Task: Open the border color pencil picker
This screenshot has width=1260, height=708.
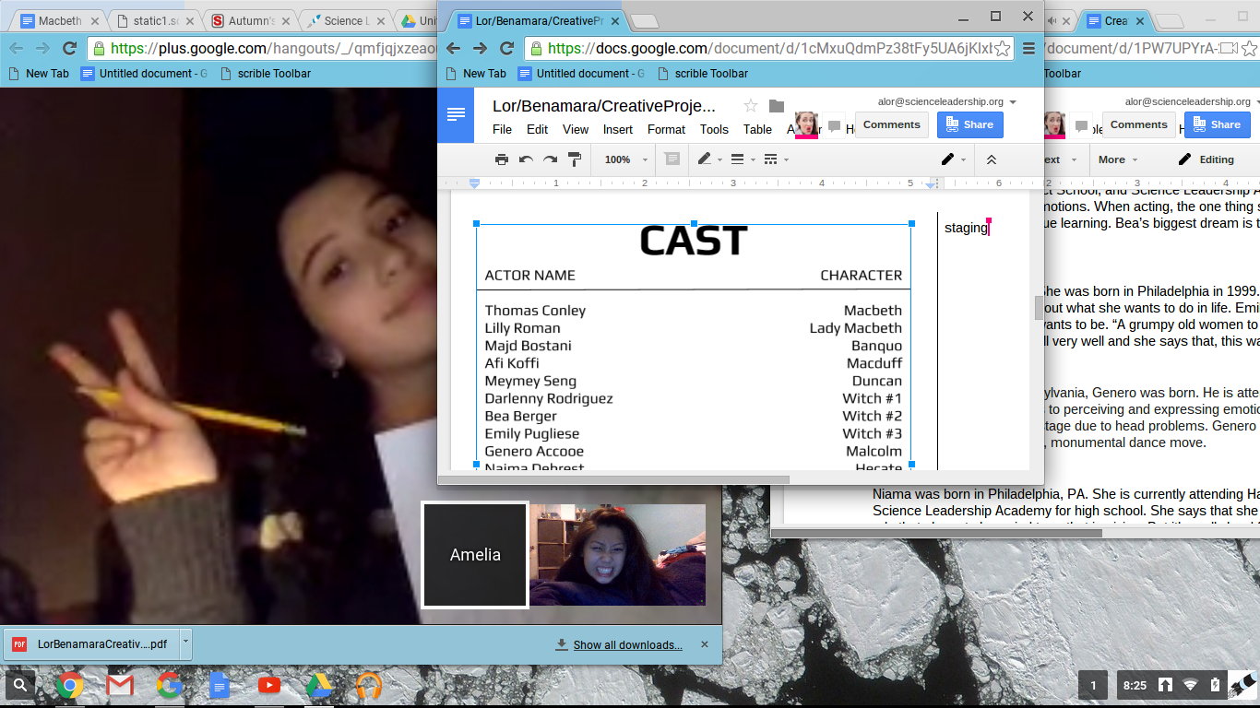Action: (x=708, y=159)
